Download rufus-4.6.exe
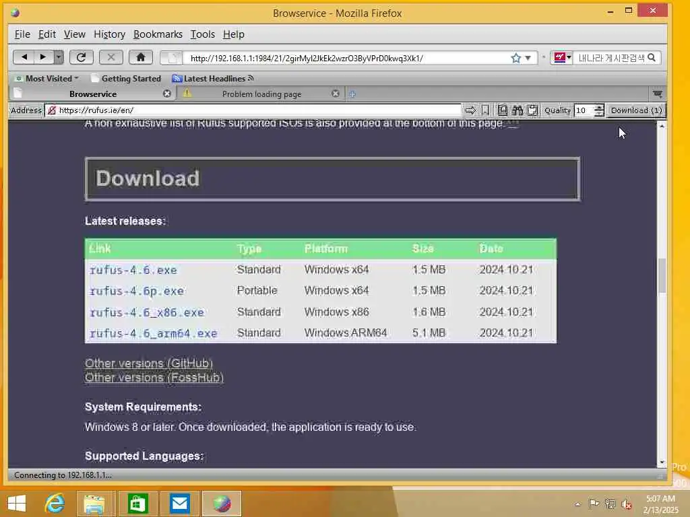The height and width of the screenshot is (517, 690). pos(133,269)
